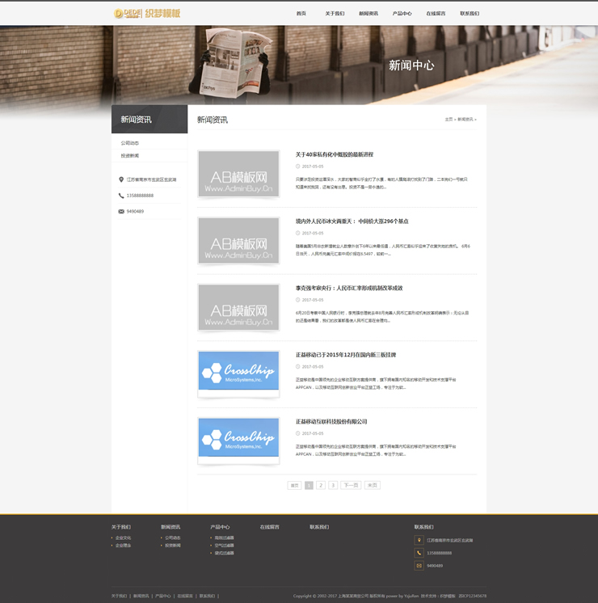Open article 关于40家私有化中概股的最新进程

334,154
